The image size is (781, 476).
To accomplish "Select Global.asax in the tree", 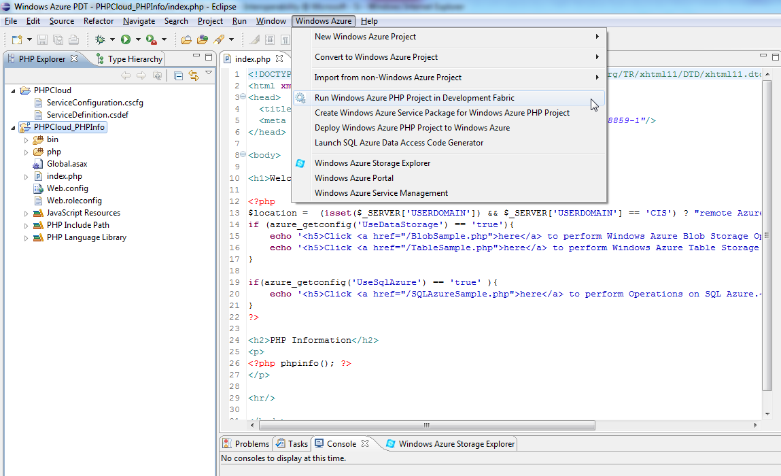I will tap(67, 164).
